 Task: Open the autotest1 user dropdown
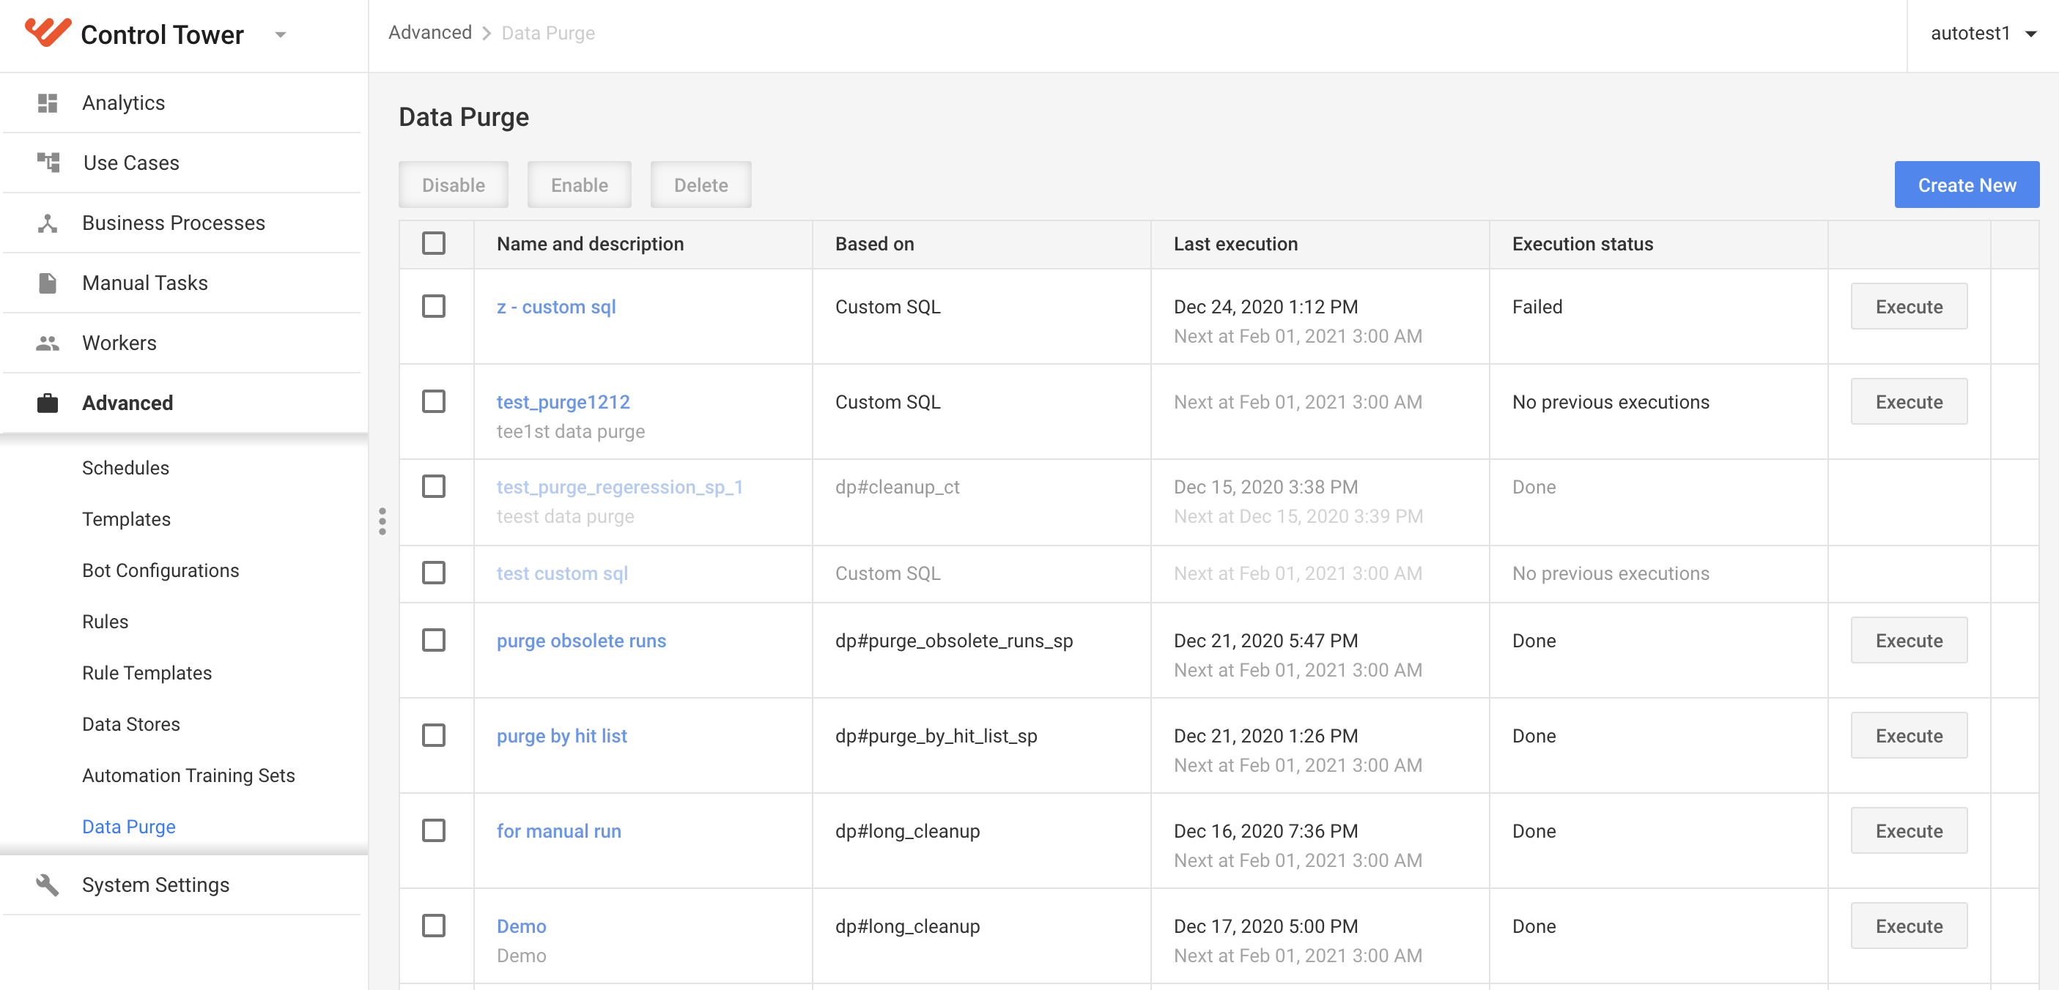(1982, 34)
